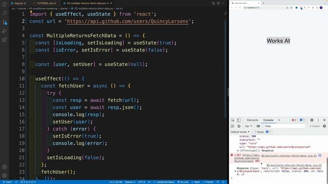Click the open changes icon in editor title
This screenshot has width=328, height=184.
coord(213,3)
